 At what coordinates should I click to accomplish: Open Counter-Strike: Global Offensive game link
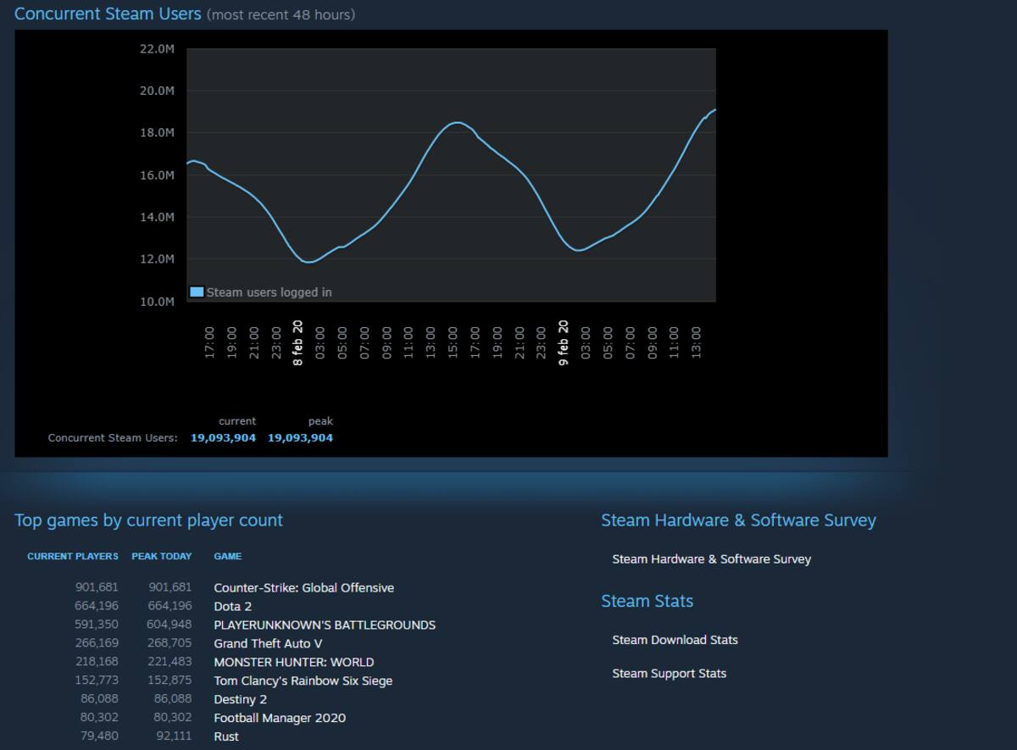[303, 587]
